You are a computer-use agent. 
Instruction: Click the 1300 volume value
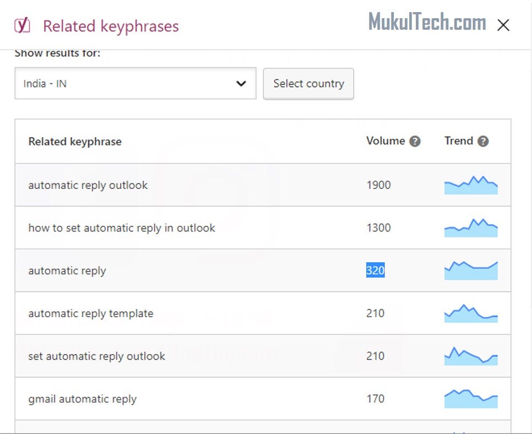click(378, 227)
